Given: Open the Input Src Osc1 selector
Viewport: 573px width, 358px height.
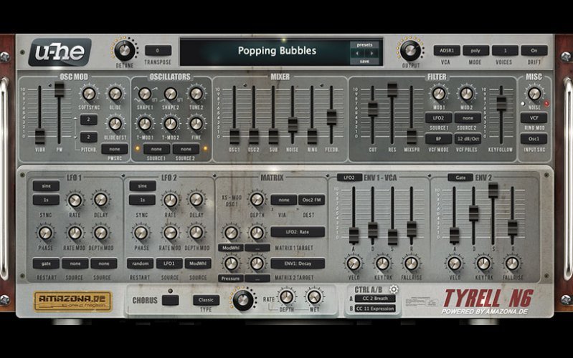Looking at the screenshot, I should pos(534,139).
